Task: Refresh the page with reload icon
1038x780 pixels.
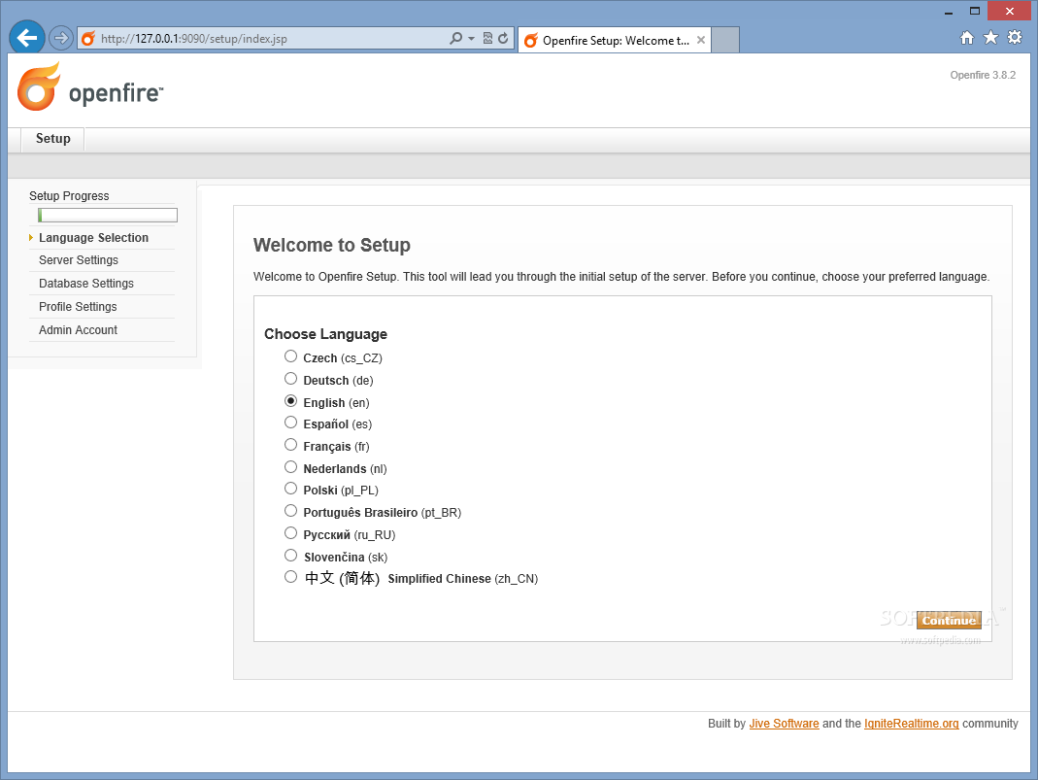Action: 503,39
